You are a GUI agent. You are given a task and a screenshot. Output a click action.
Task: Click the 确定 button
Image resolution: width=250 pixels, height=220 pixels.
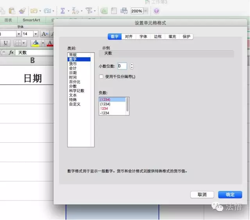click(x=230, y=195)
